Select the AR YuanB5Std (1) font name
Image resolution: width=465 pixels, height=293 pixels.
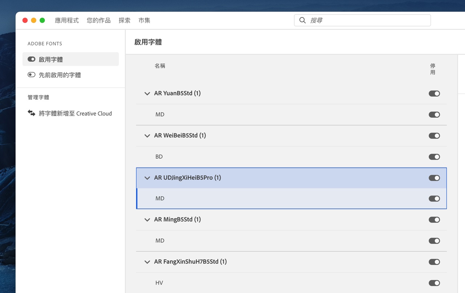point(177,93)
